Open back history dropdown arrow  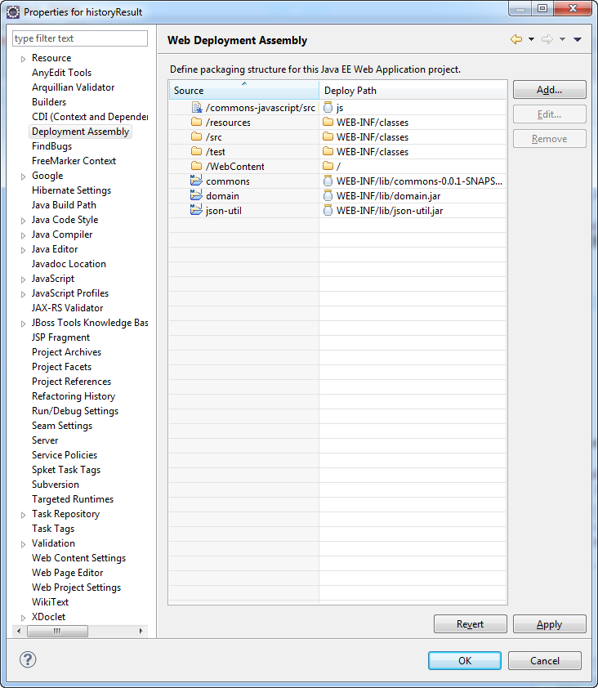[531, 39]
